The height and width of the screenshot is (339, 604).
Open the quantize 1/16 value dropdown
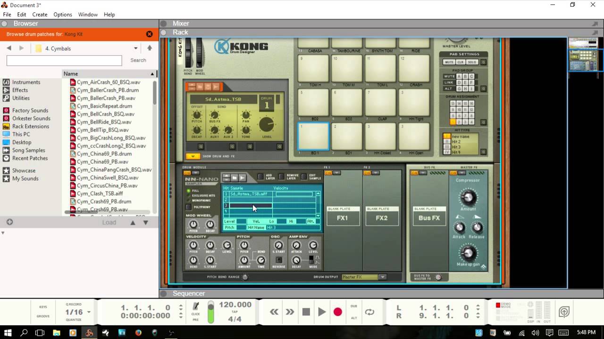[89, 312]
